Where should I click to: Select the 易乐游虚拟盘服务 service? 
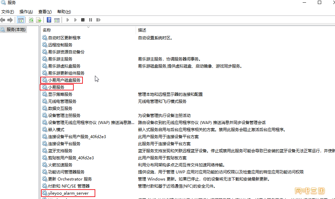pos(64,66)
